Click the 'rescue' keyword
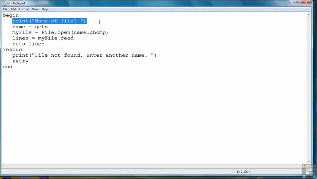Image resolution: width=317 pixels, height=179 pixels. [12, 50]
